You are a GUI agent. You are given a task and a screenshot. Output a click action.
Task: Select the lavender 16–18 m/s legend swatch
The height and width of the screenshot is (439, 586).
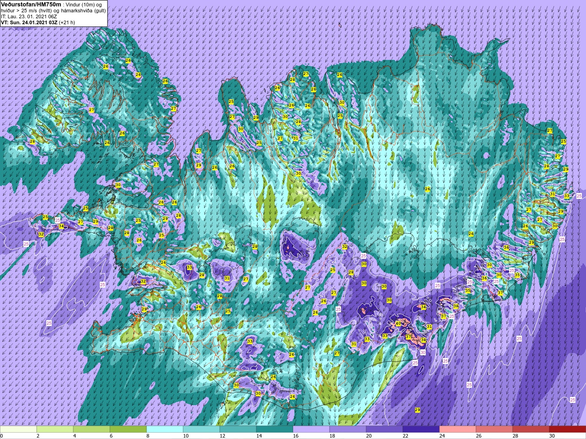tap(311, 429)
